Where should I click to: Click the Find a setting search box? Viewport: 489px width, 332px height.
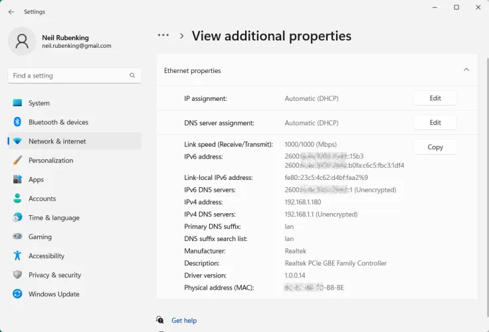[x=66, y=76]
